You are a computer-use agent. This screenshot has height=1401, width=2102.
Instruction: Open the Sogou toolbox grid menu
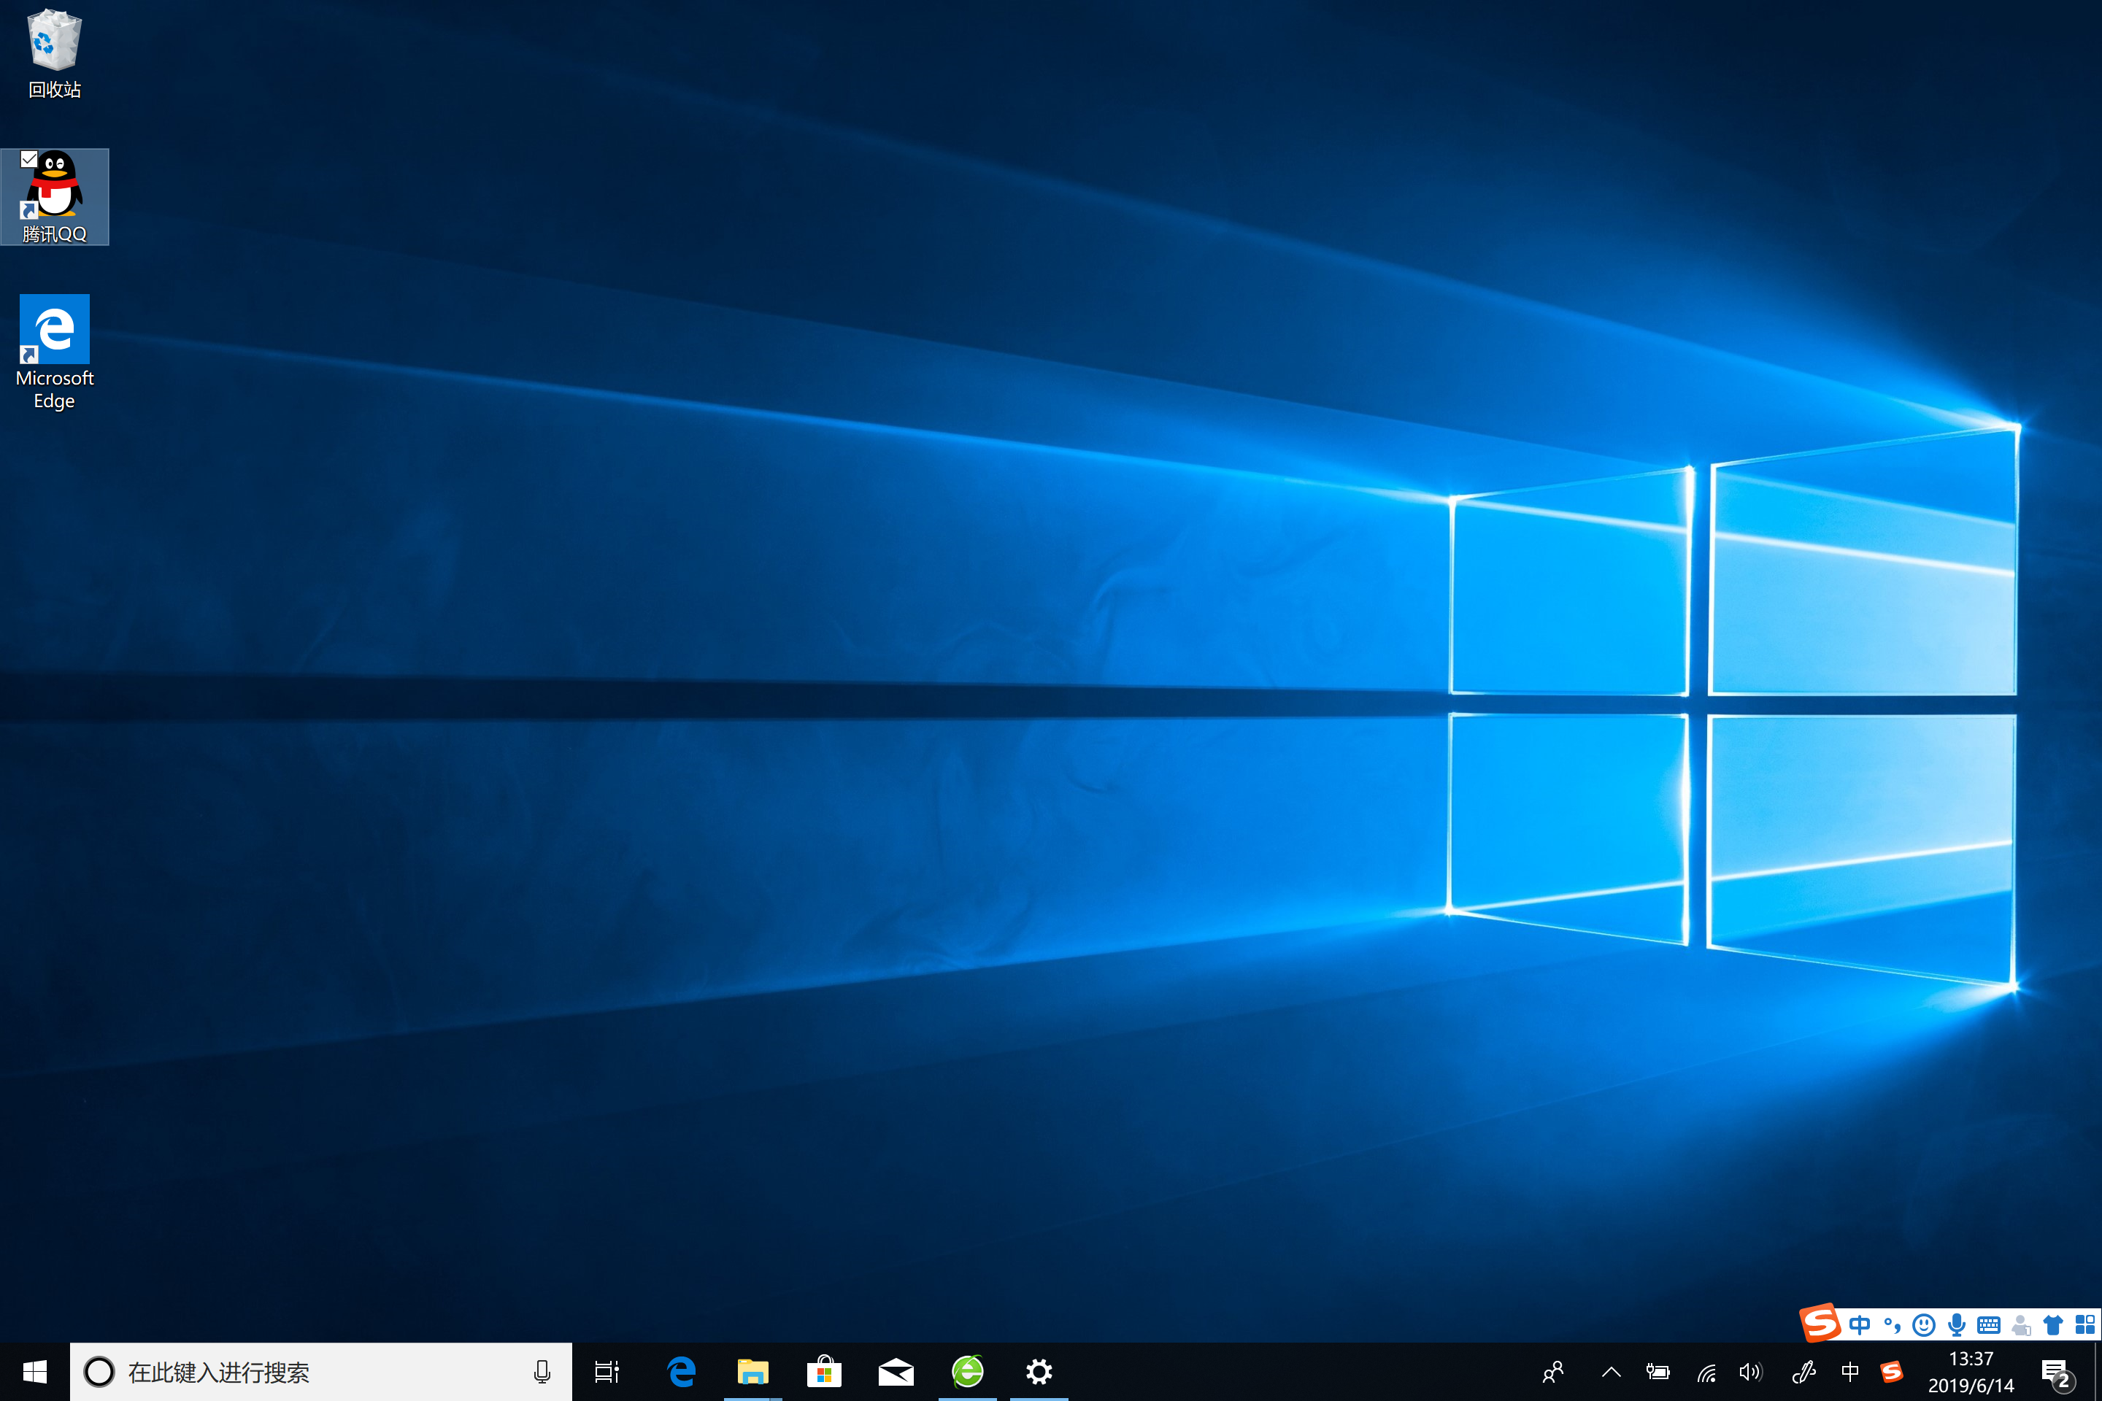coord(2085,1325)
